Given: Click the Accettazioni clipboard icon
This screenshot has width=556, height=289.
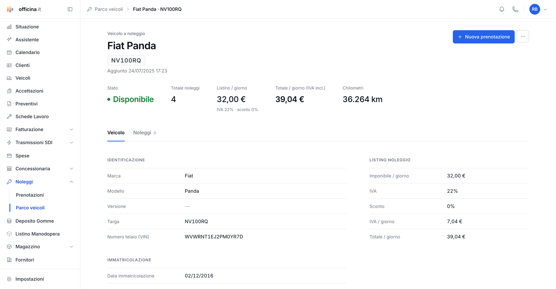Looking at the screenshot, I should coord(9,91).
